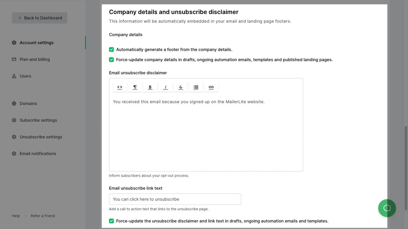Viewport: 408px width, 229px height.
Task: Toggle bold formatting in editor
Action: (150, 87)
